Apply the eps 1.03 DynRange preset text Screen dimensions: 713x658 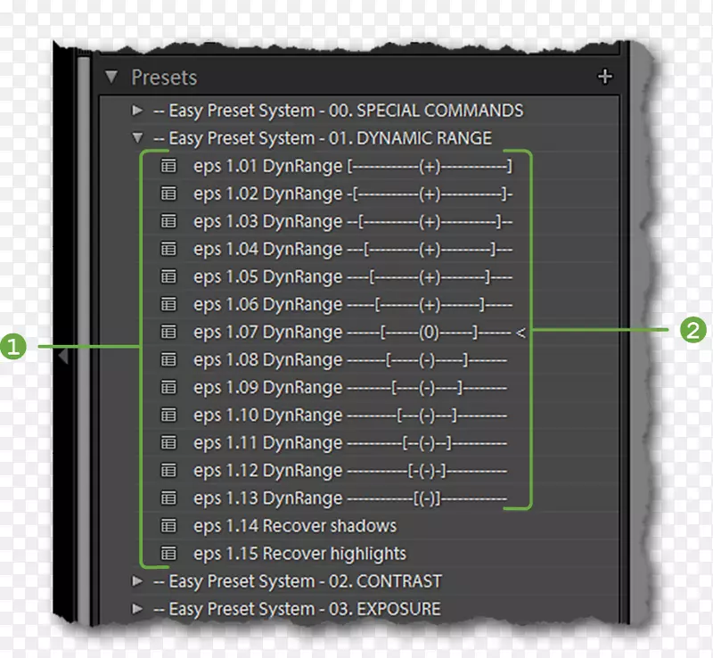353,222
